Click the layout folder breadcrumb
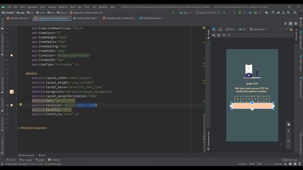 (x=62, y=13)
